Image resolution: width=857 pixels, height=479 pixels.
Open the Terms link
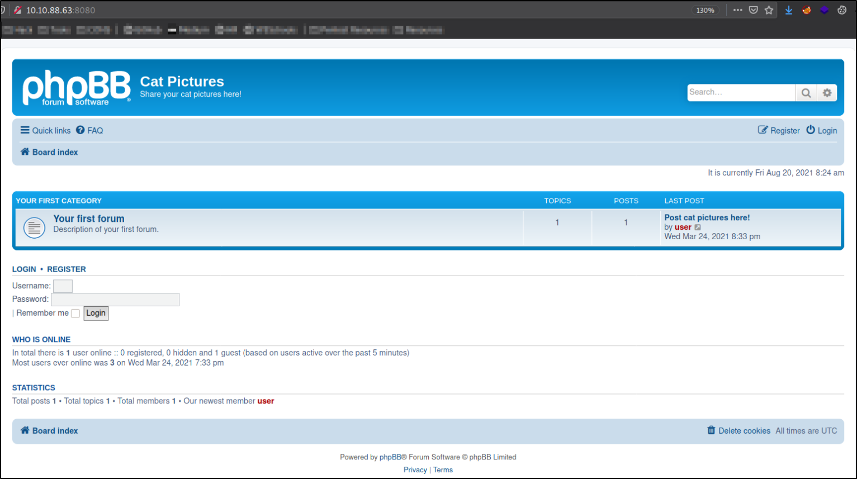tap(443, 469)
